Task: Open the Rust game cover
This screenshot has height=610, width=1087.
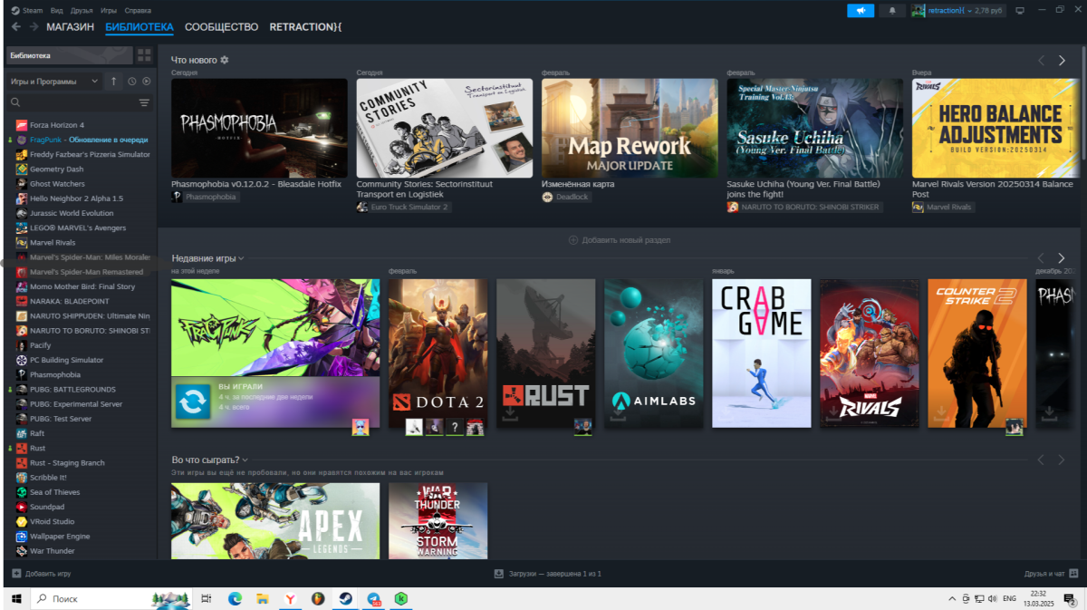Action: (546, 353)
